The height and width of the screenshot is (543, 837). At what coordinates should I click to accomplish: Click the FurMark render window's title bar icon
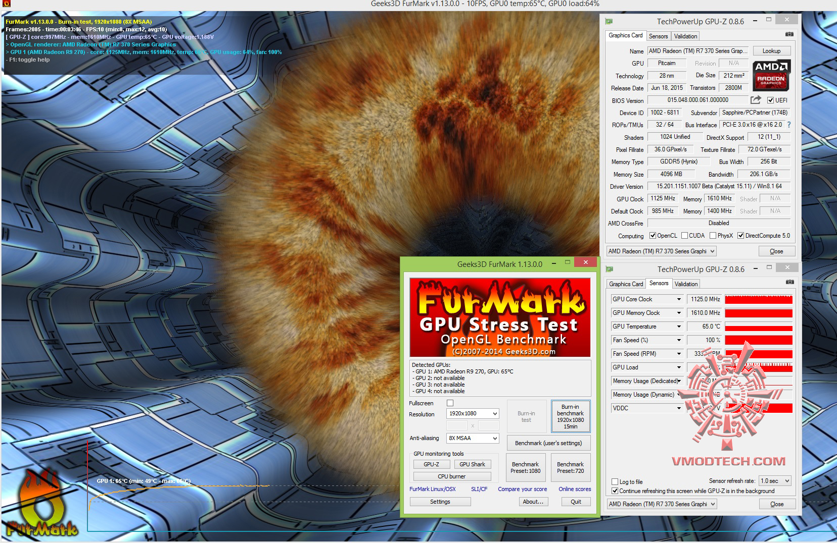(6, 4)
